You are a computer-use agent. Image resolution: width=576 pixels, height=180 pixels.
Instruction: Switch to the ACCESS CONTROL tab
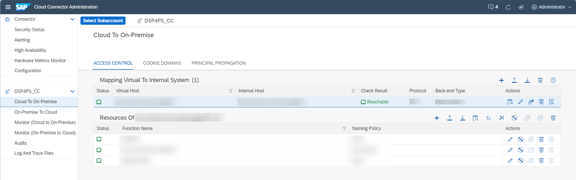tap(113, 63)
